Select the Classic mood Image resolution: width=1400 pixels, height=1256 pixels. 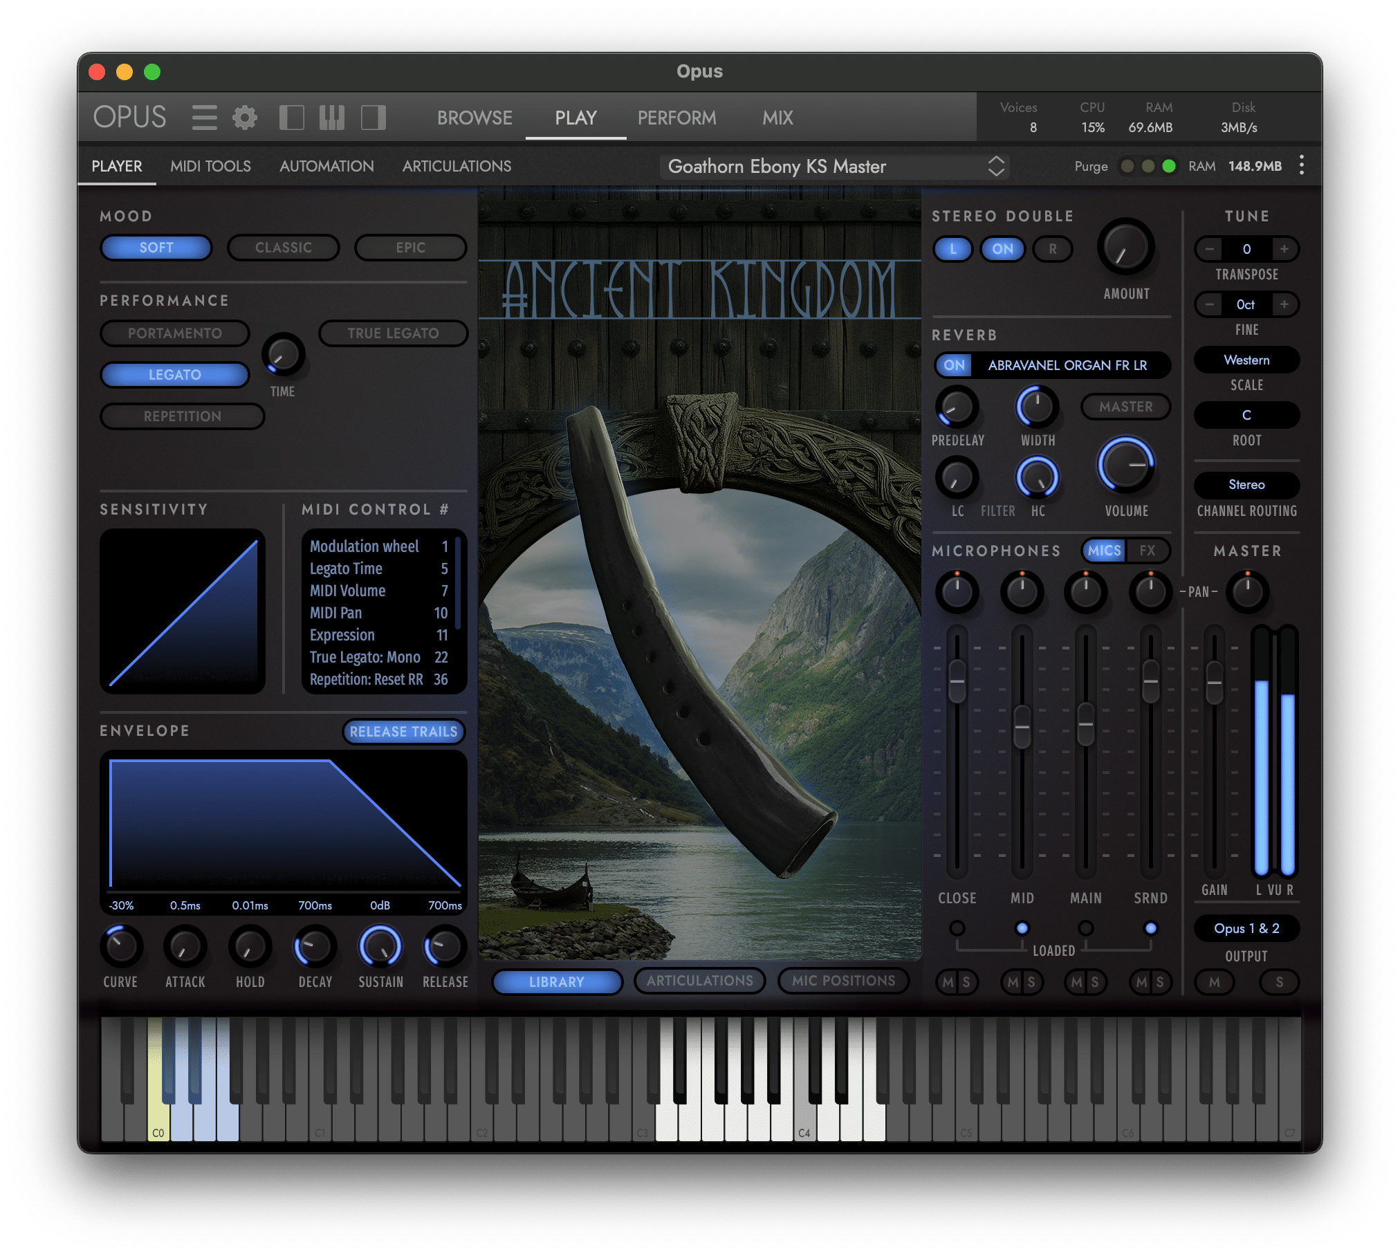pyautogui.click(x=283, y=247)
